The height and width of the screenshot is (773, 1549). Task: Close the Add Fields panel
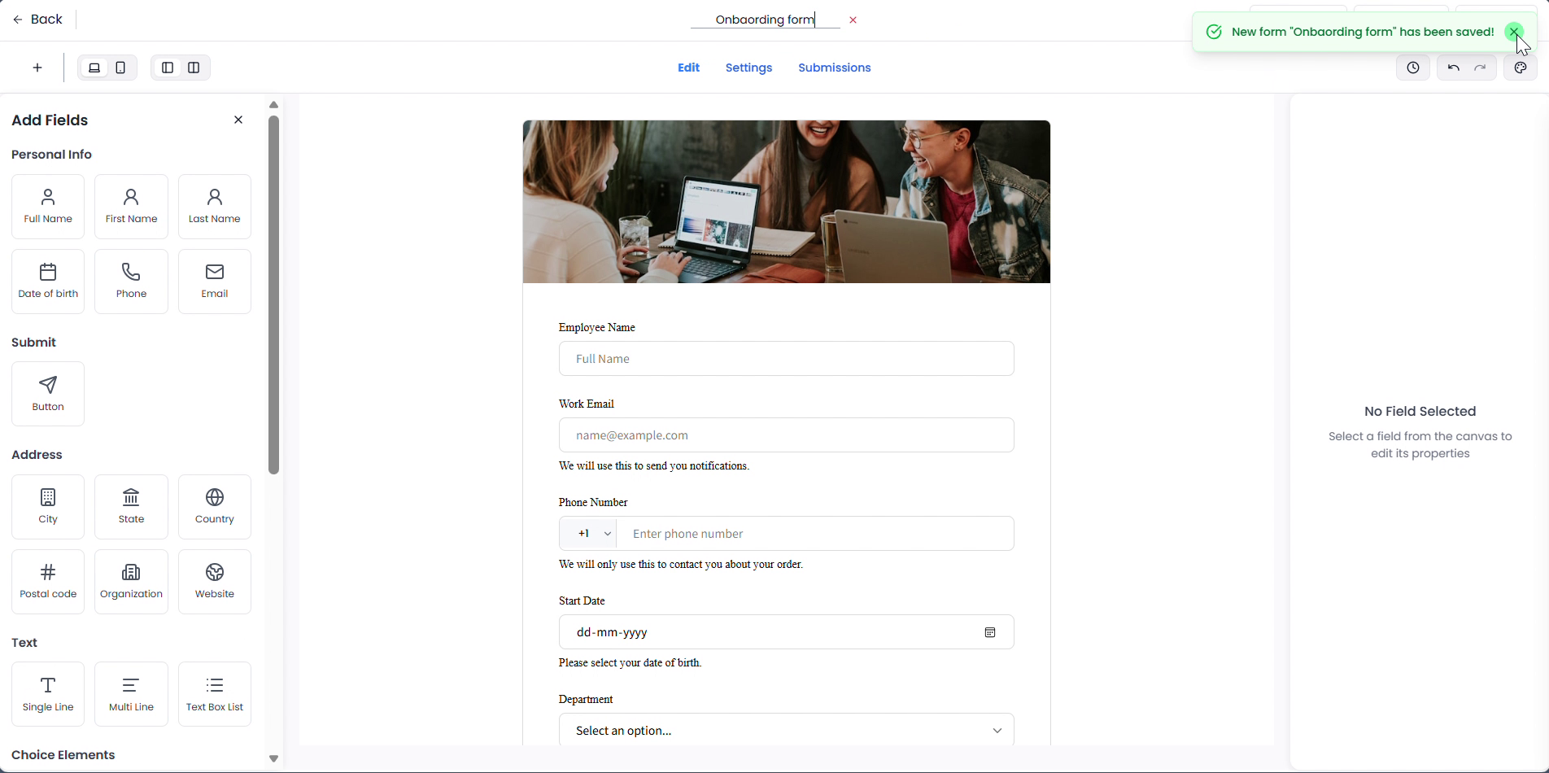point(238,120)
